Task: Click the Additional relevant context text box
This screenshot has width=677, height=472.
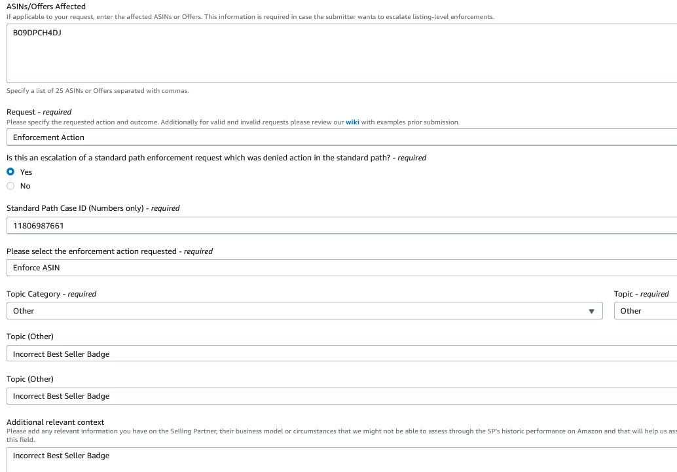Action: coord(340,458)
